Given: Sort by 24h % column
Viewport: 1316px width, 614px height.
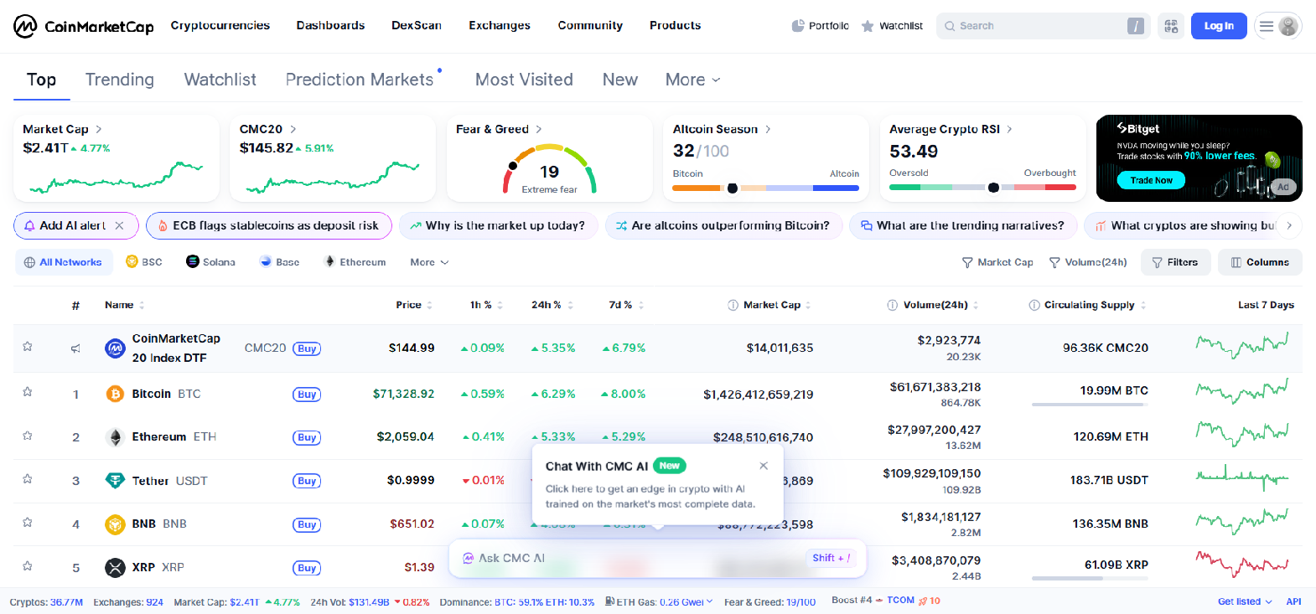Looking at the screenshot, I should (552, 305).
